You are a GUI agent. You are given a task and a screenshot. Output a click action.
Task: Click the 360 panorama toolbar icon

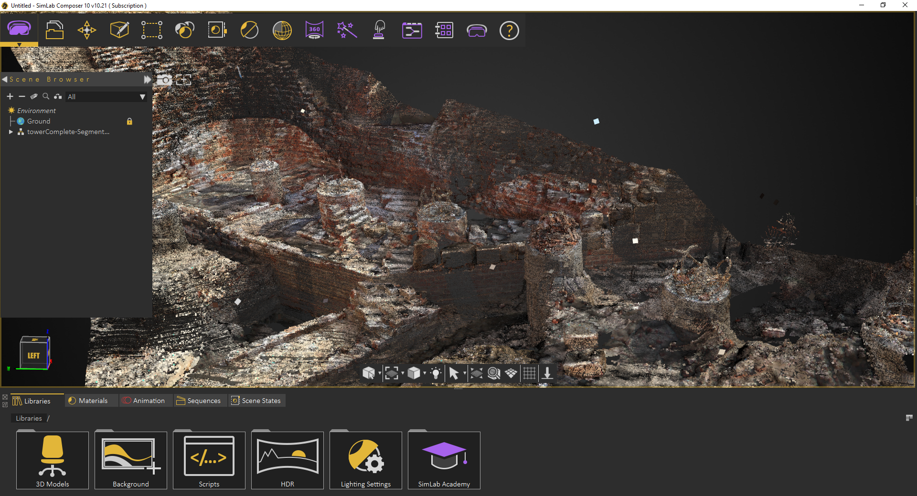click(x=314, y=30)
